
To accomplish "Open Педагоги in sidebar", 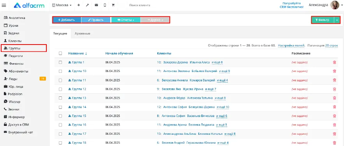I will (13, 56).
